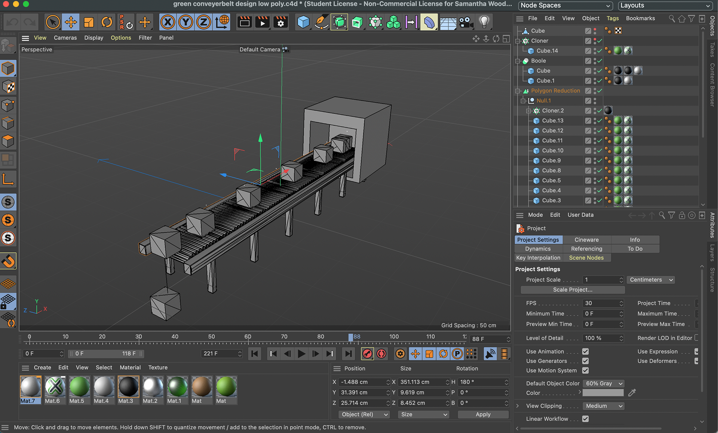Open Cameras menu in viewport

[x=65, y=38]
